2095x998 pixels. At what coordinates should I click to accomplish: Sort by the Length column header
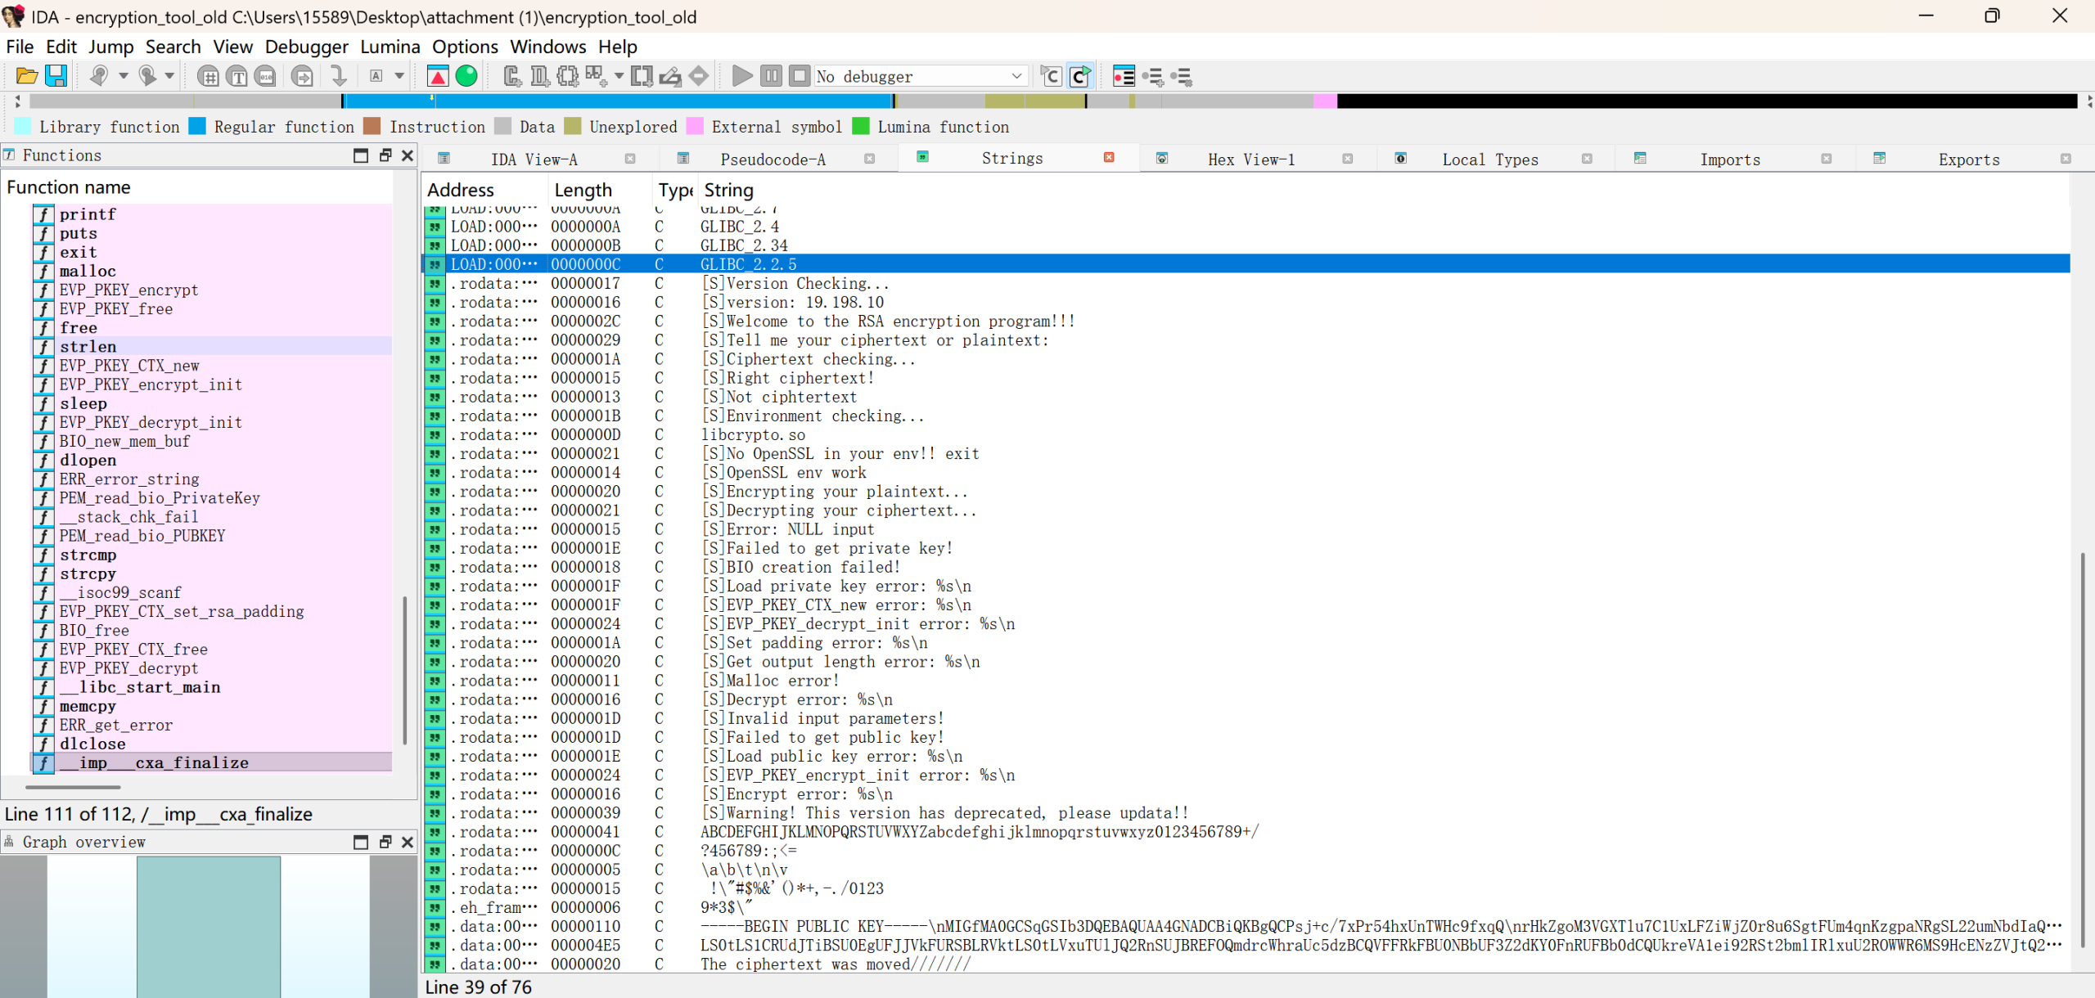[583, 190]
